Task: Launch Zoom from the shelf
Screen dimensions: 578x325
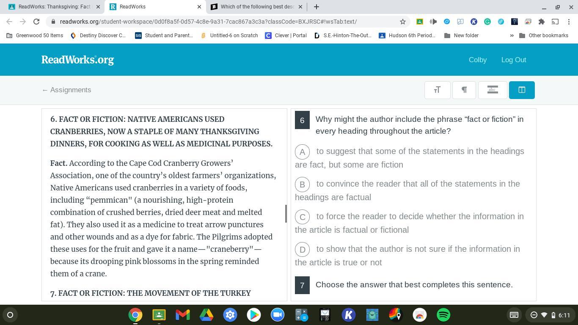Action: coord(278,315)
